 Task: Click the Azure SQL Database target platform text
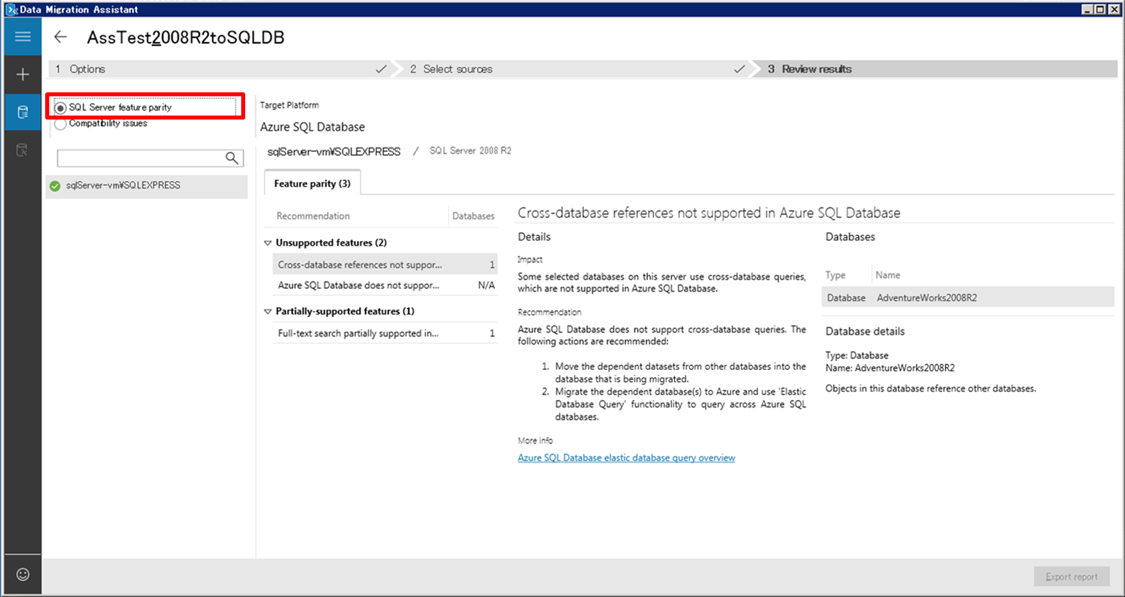tap(312, 127)
